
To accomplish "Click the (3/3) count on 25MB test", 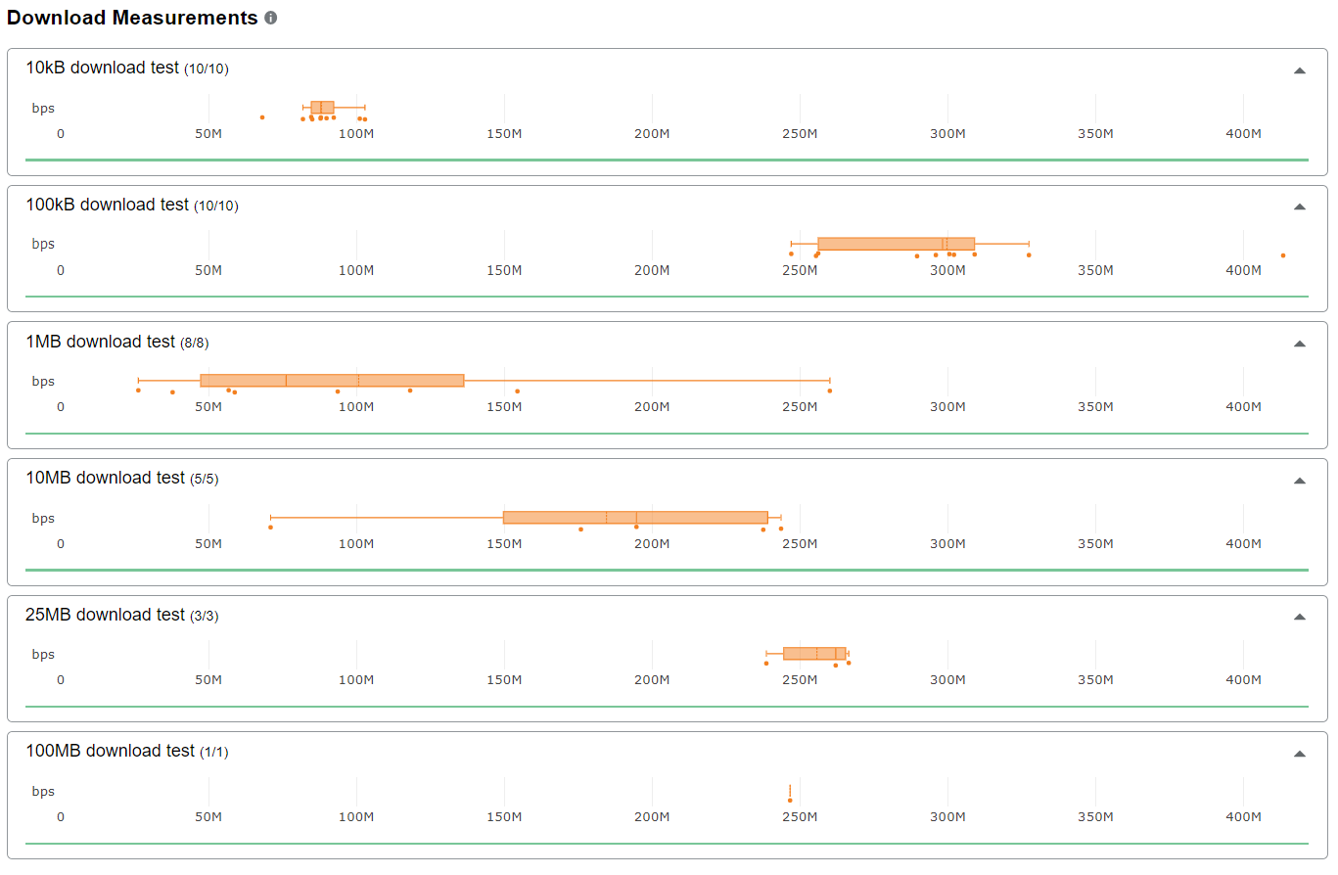I will click(204, 616).
